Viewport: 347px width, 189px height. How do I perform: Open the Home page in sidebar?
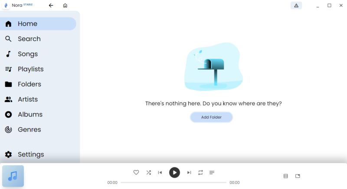38,24
